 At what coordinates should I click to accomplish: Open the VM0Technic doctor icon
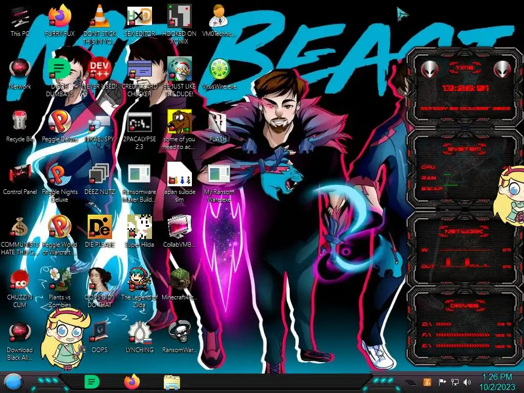click(x=219, y=16)
